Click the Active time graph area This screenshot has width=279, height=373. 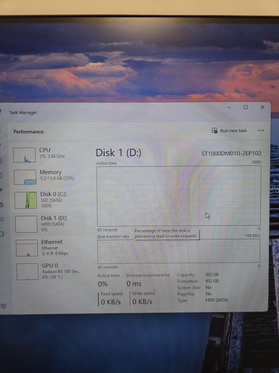point(179,196)
